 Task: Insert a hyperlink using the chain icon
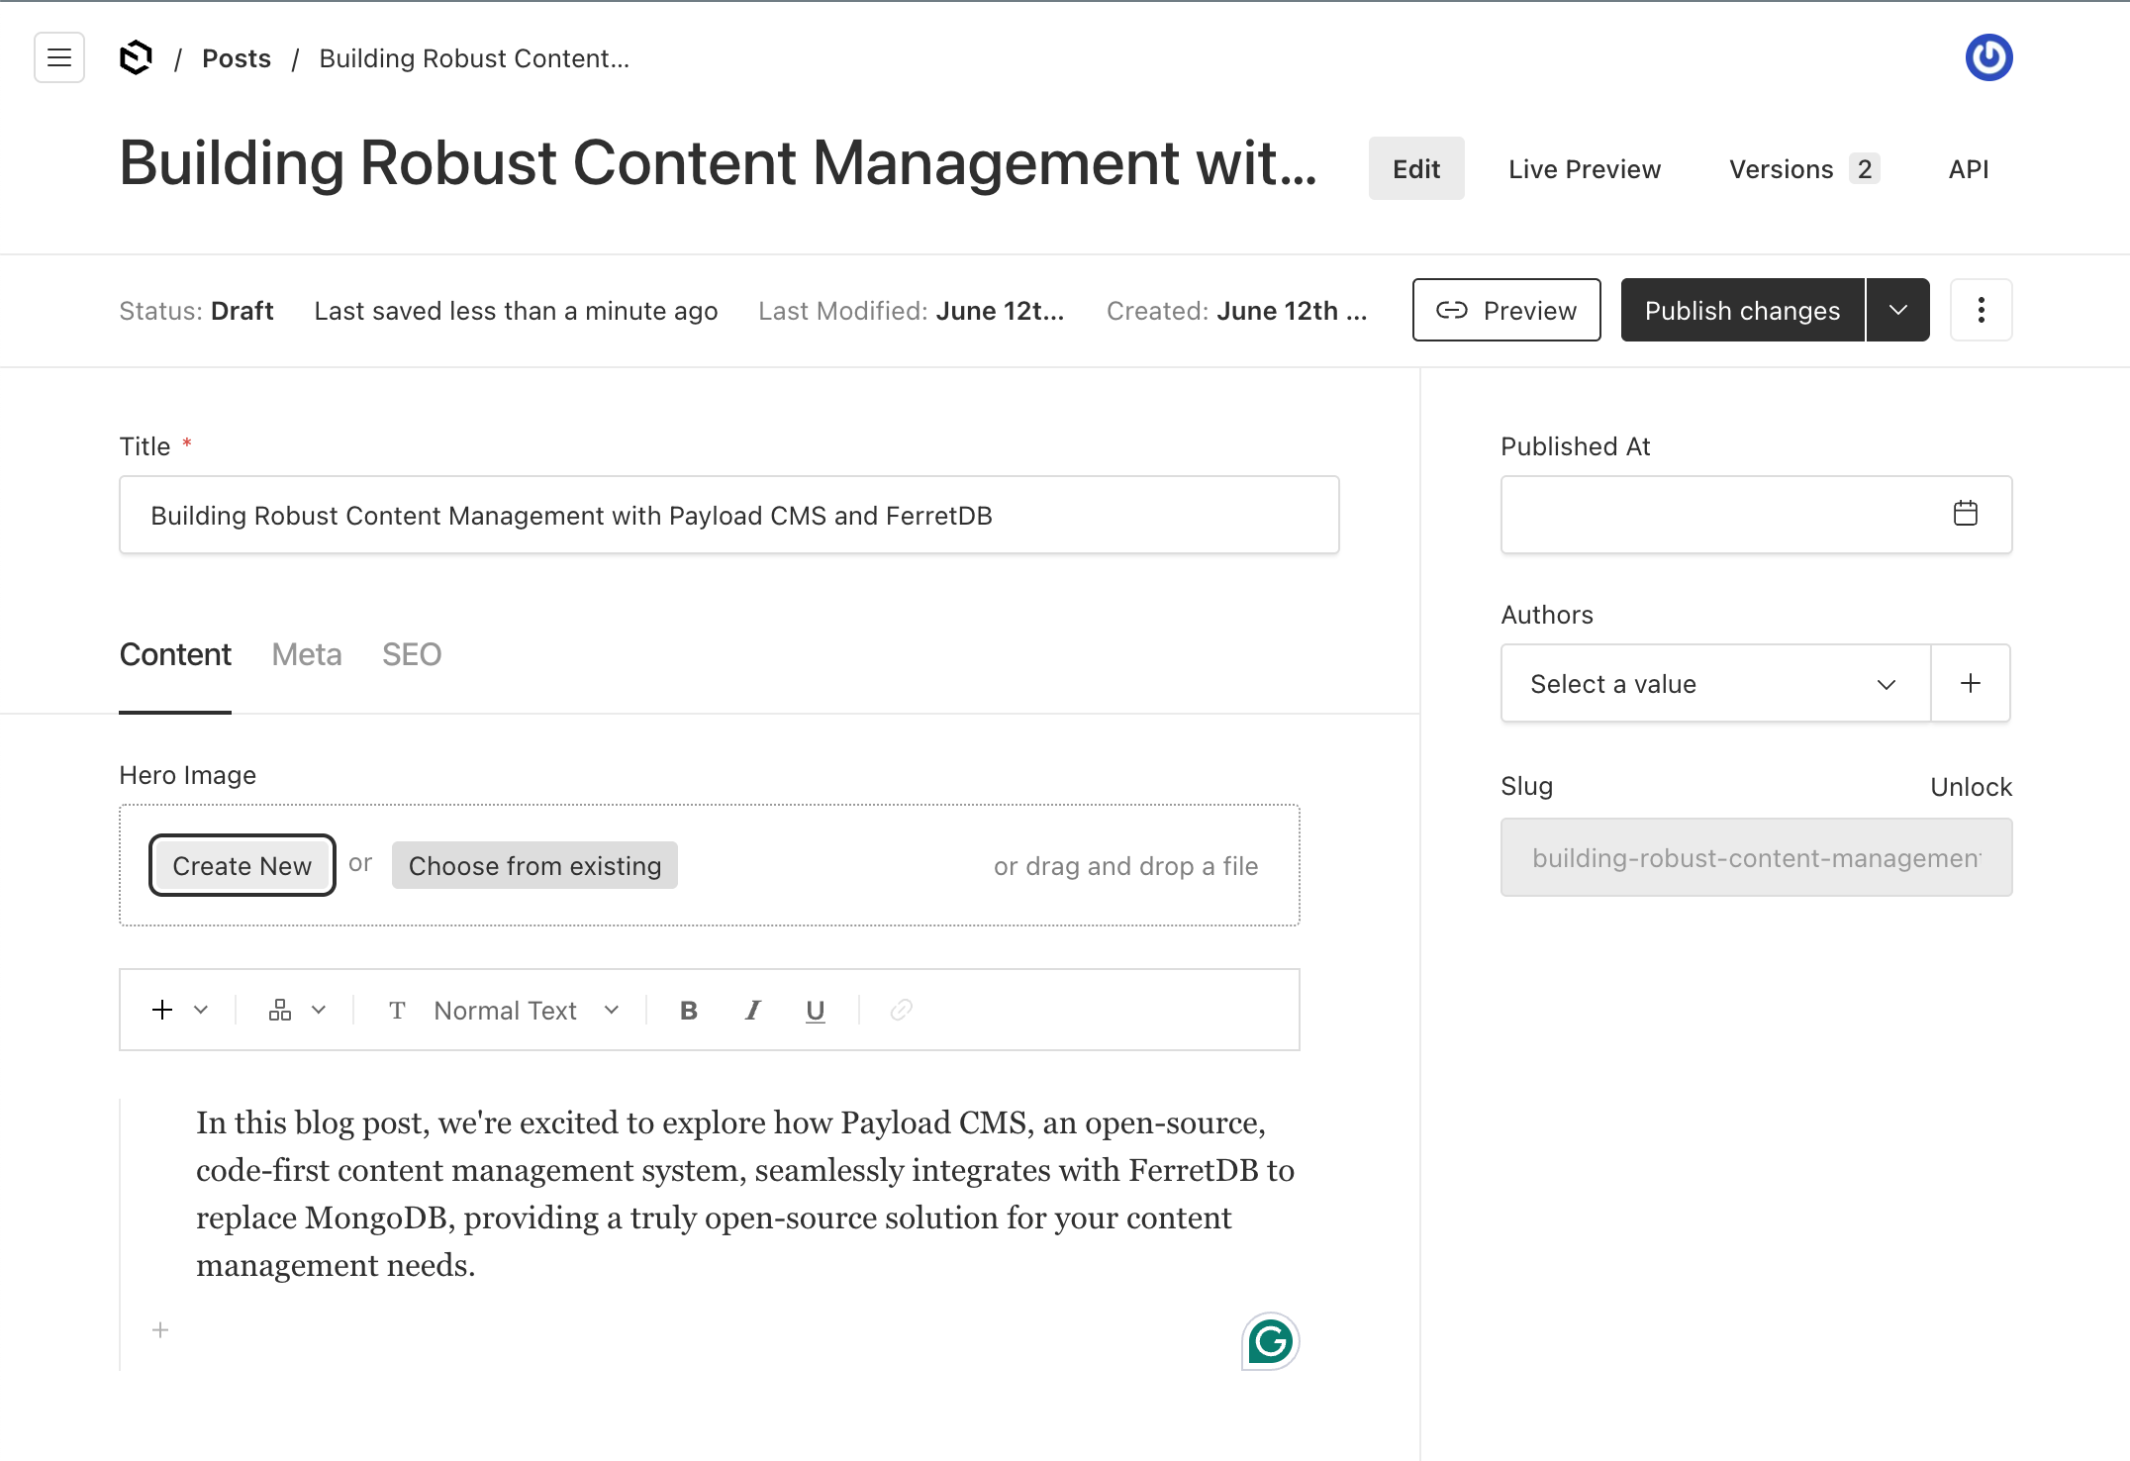coord(900,1010)
